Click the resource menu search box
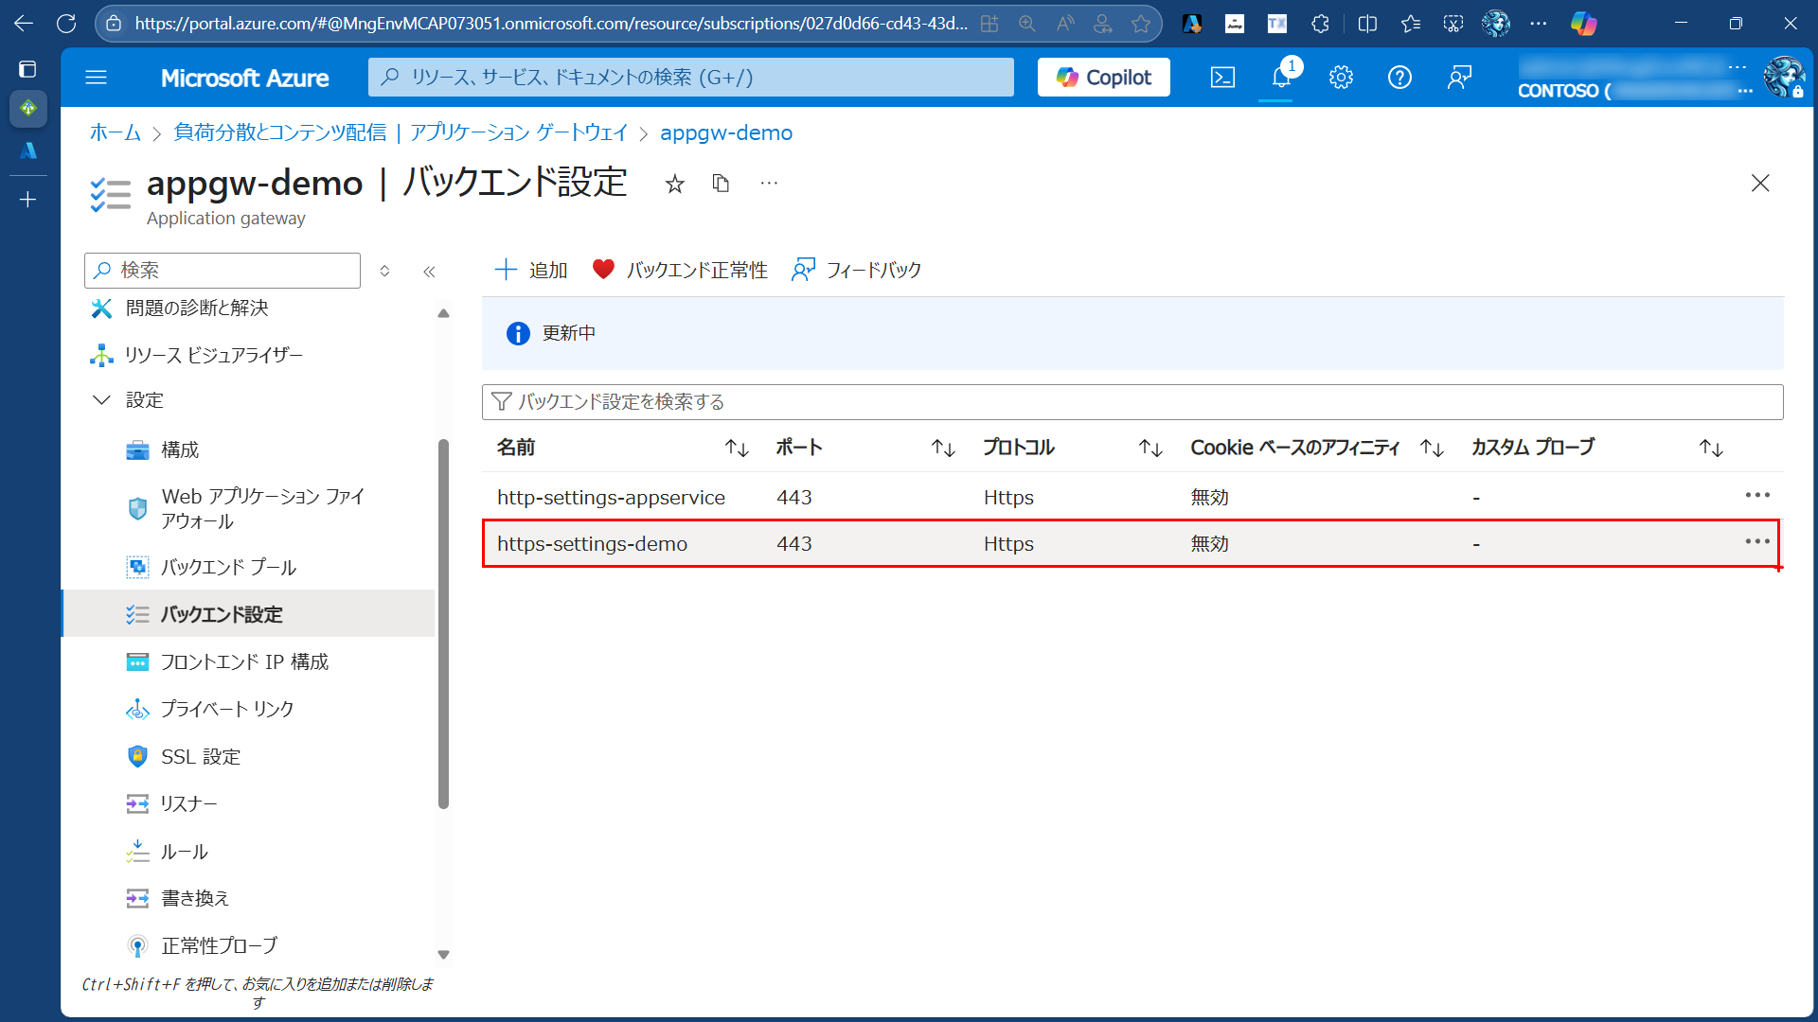 [x=223, y=271]
